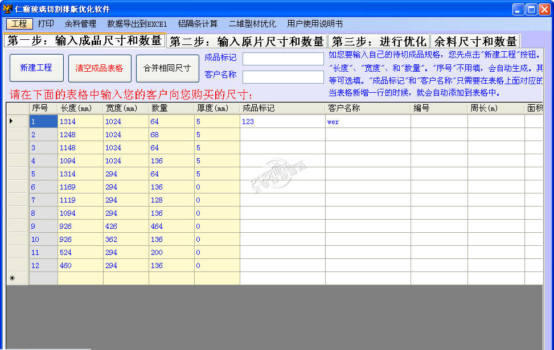Select 序号 cell 12
554x350 pixels.
click(43, 265)
